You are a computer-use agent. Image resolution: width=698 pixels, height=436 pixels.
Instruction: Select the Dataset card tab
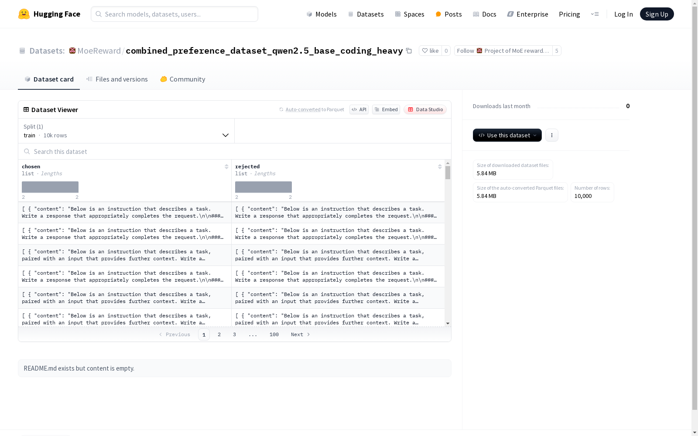click(49, 79)
